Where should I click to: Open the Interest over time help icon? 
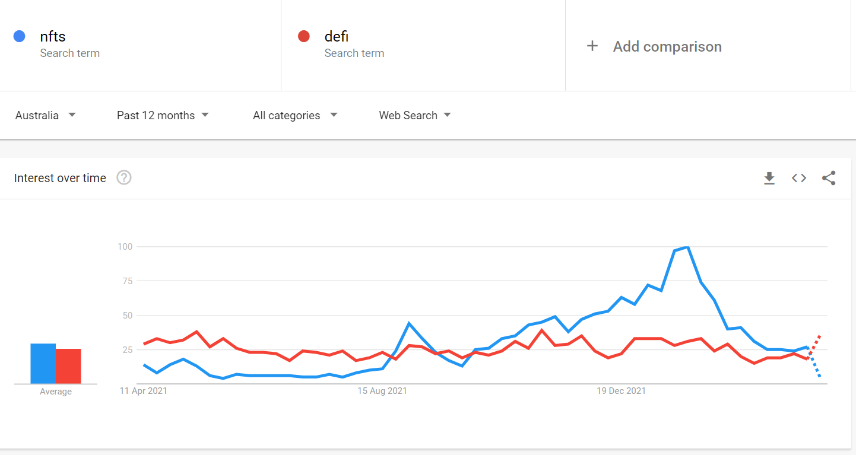(x=123, y=177)
